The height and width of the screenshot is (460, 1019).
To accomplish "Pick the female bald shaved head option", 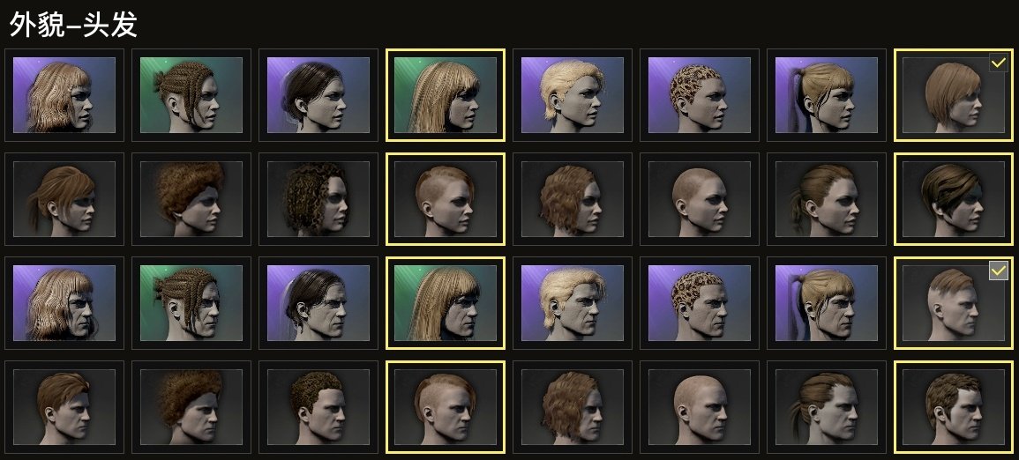I will point(700,198).
